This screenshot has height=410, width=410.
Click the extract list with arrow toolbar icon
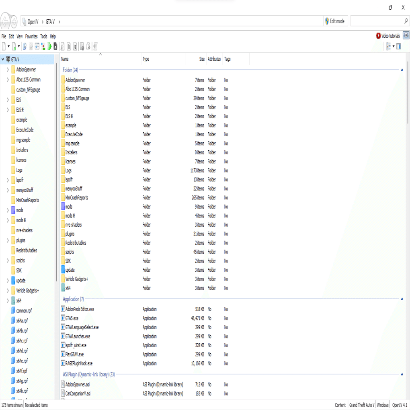click(82, 47)
